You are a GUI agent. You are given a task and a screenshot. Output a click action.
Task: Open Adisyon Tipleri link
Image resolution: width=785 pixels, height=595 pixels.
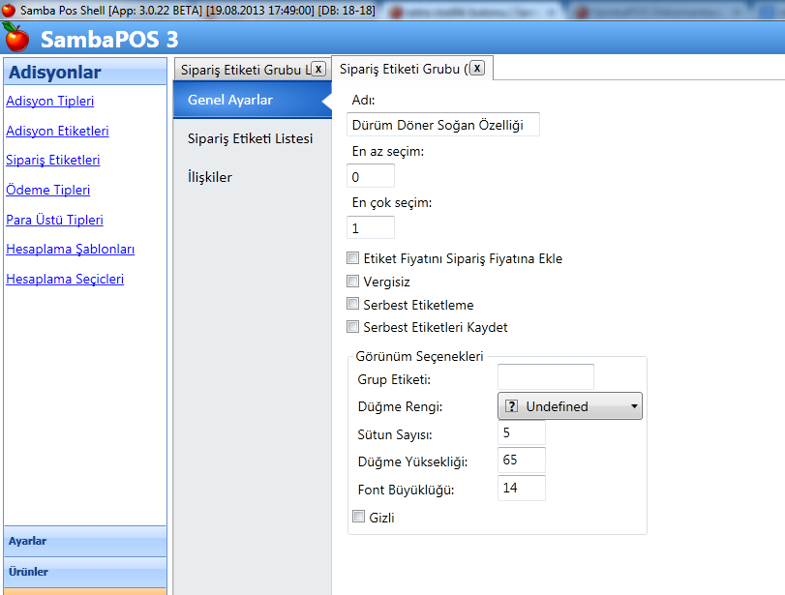pos(50,101)
